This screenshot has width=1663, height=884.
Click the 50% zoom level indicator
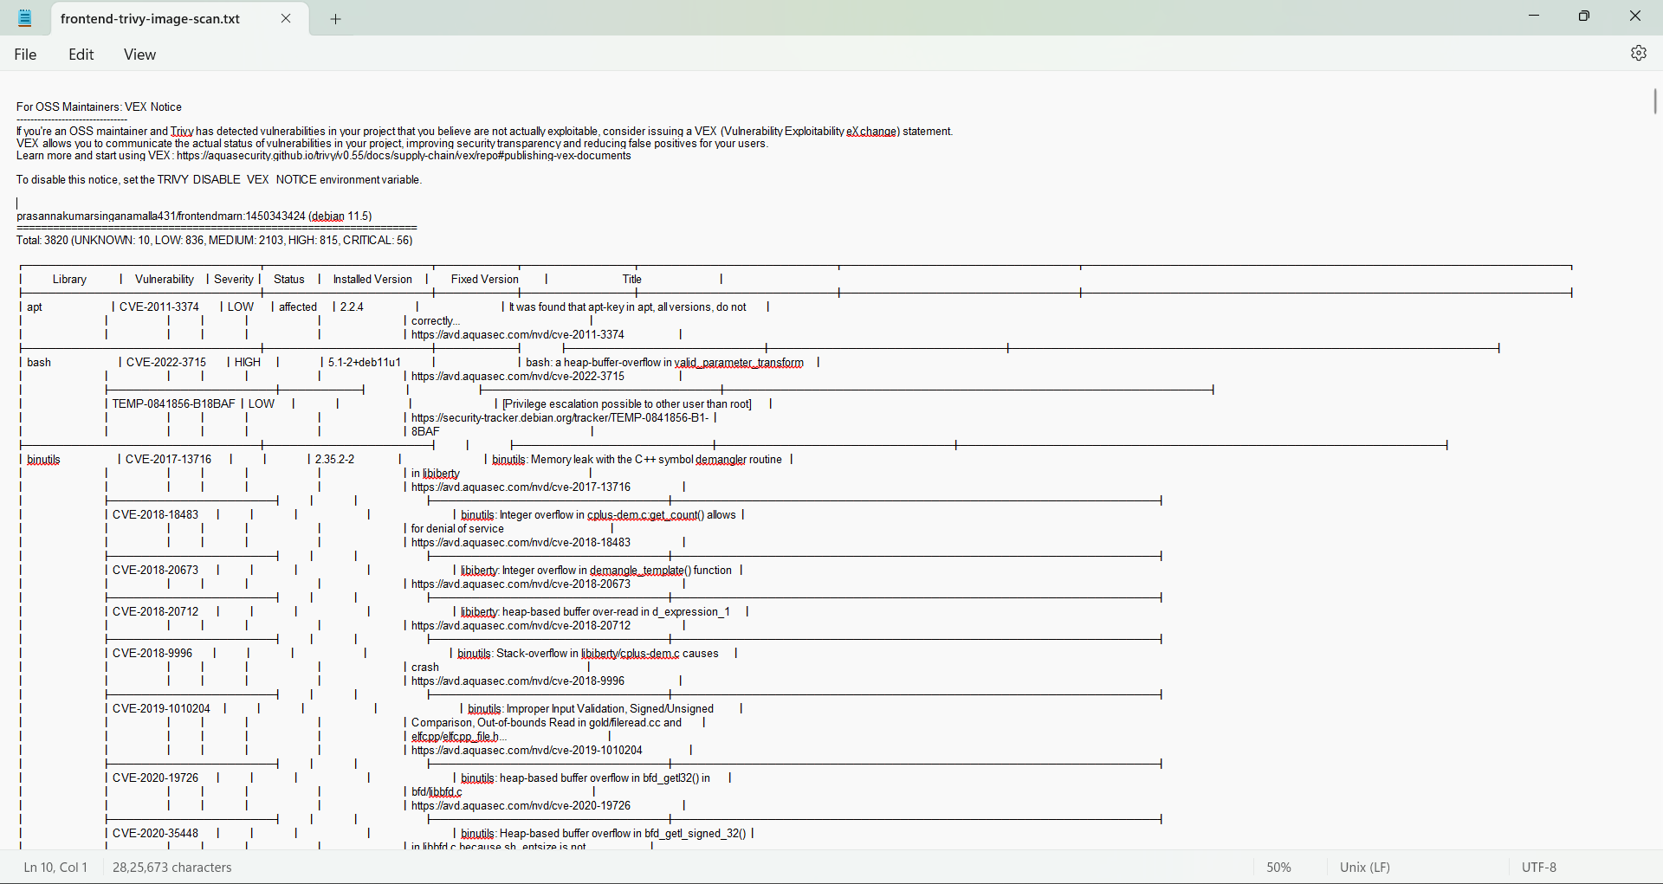click(x=1278, y=868)
